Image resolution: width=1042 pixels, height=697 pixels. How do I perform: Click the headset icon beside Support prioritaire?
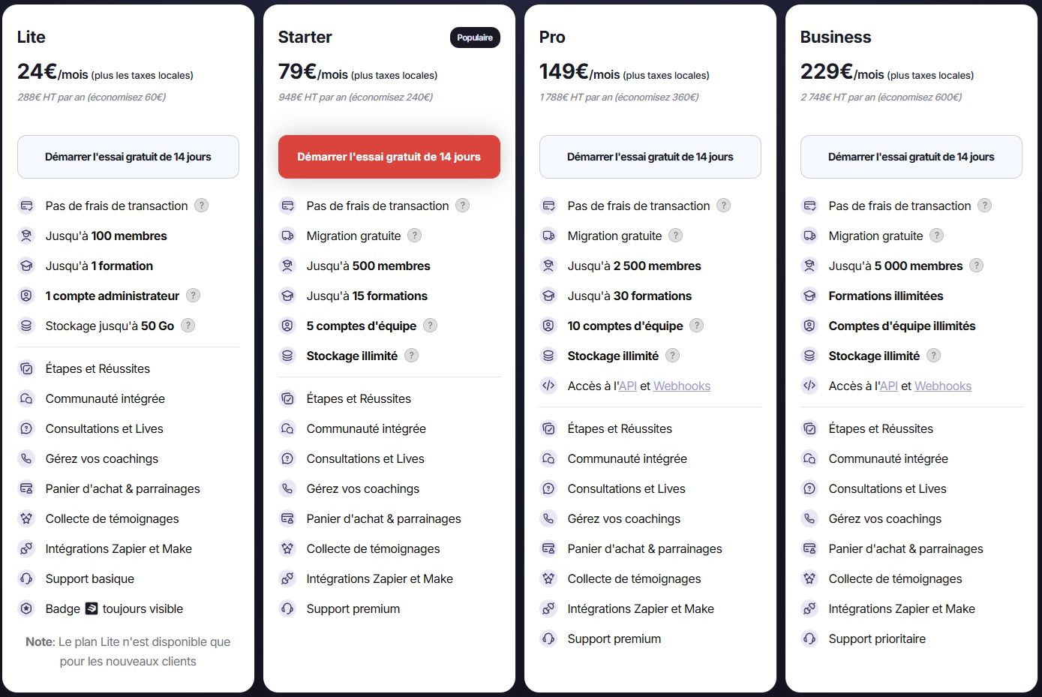(x=809, y=638)
